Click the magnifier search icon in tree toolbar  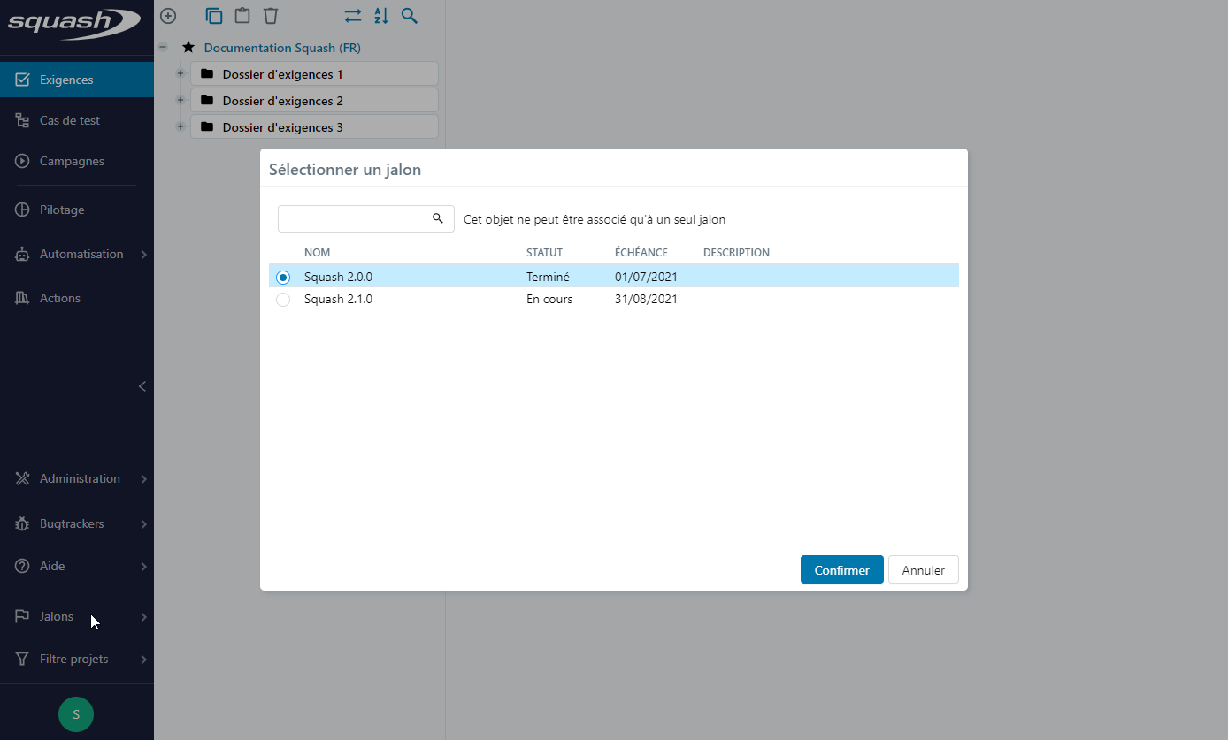point(409,16)
